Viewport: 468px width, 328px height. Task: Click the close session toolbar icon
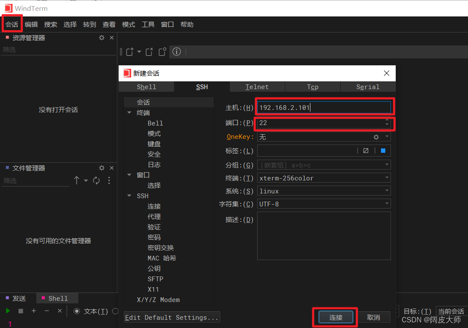pyautogui.click(x=149, y=52)
